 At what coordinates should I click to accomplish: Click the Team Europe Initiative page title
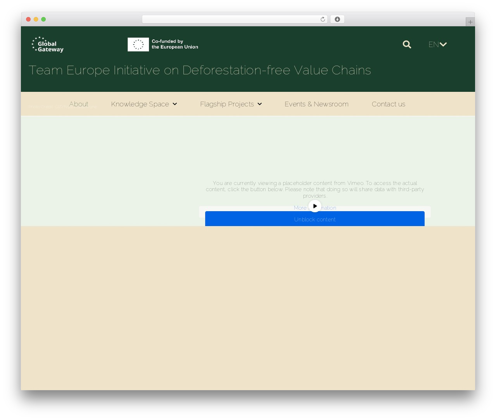pos(200,70)
